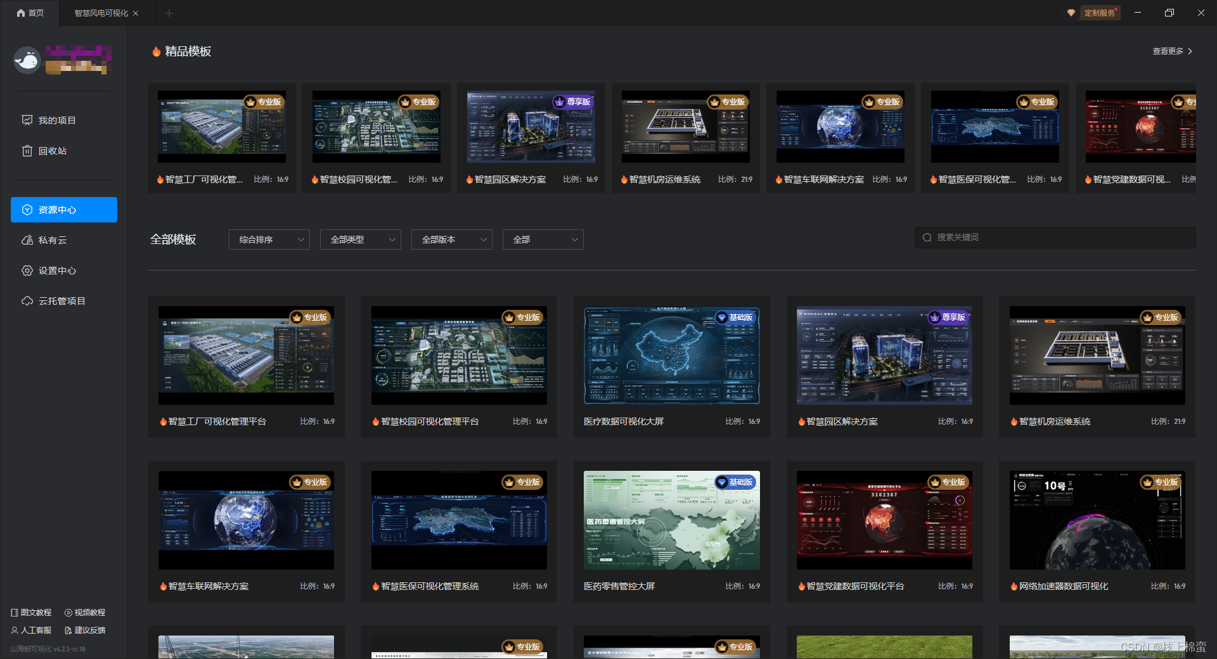This screenshot has height=659, width=1217.
Task: Click 查看更多 to view more templates
Action: (x=1172, y=51)
